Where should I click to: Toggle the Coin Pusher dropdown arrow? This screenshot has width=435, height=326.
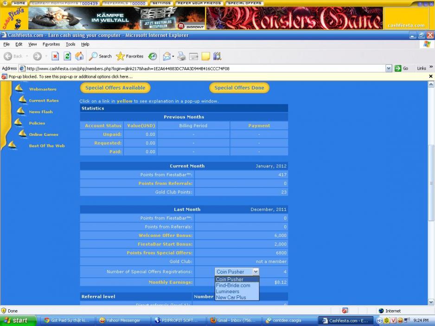pos(256,272)
